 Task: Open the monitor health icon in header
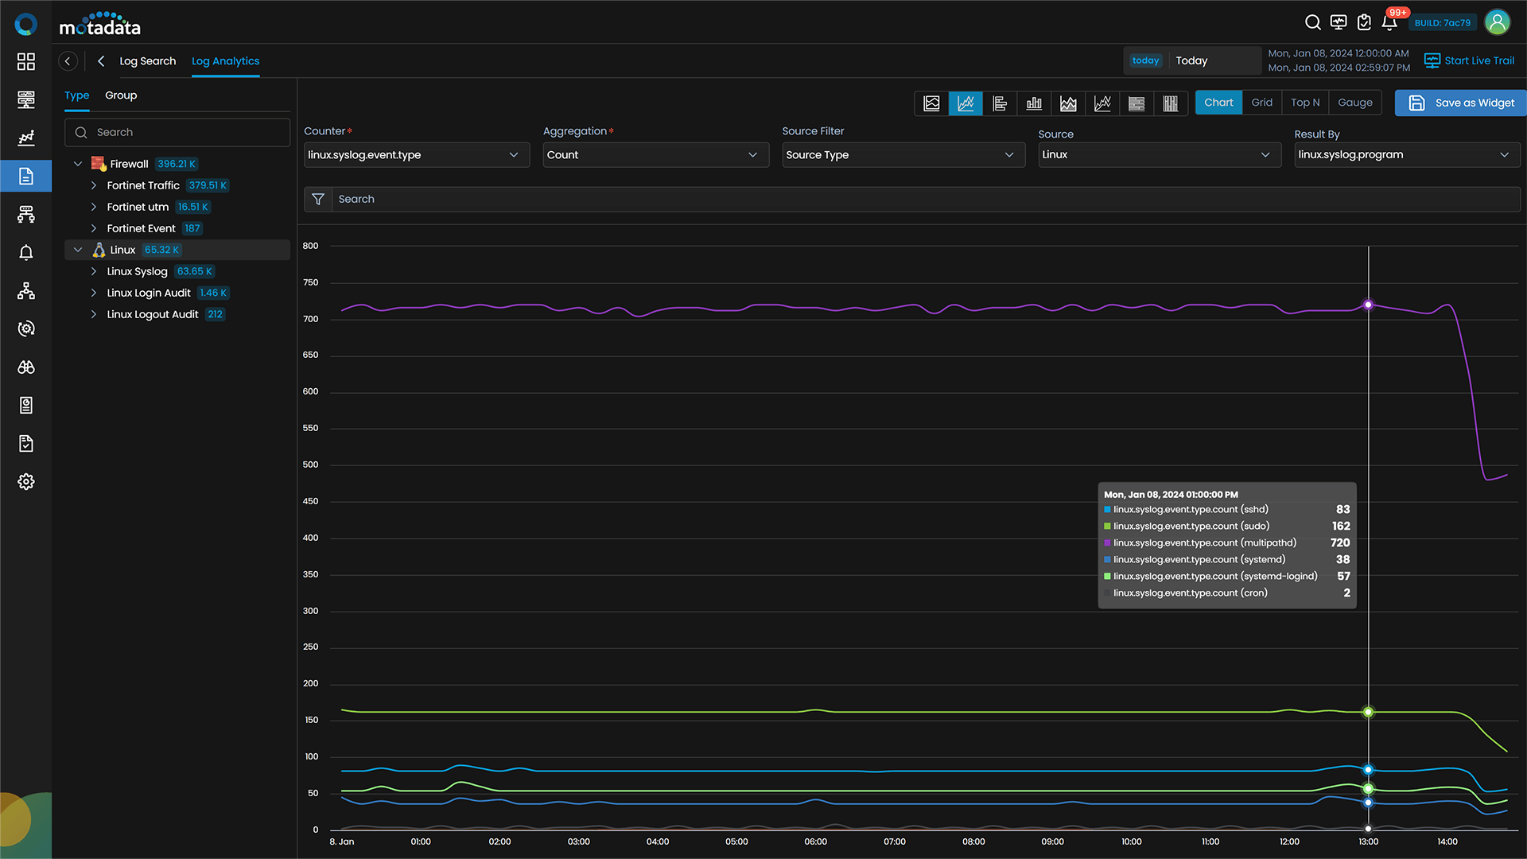(x=1339, y=22)
